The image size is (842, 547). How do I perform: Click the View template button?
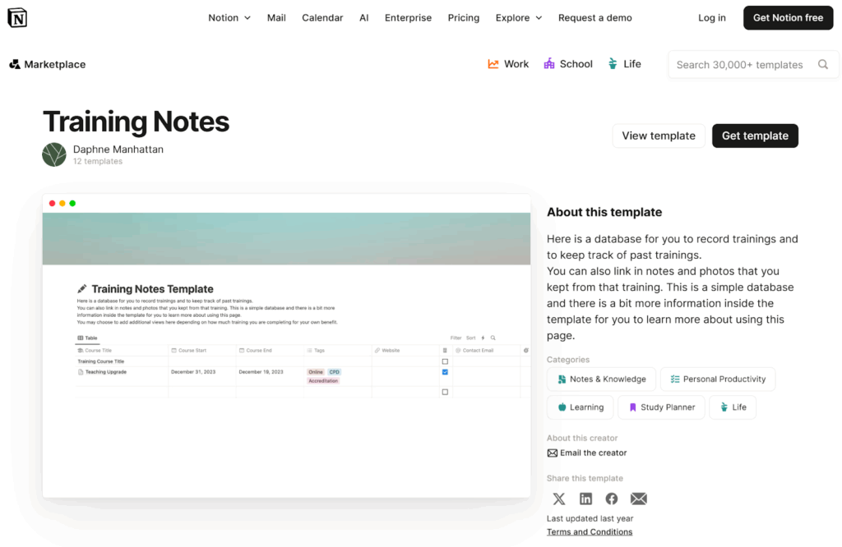click(659, 136)
